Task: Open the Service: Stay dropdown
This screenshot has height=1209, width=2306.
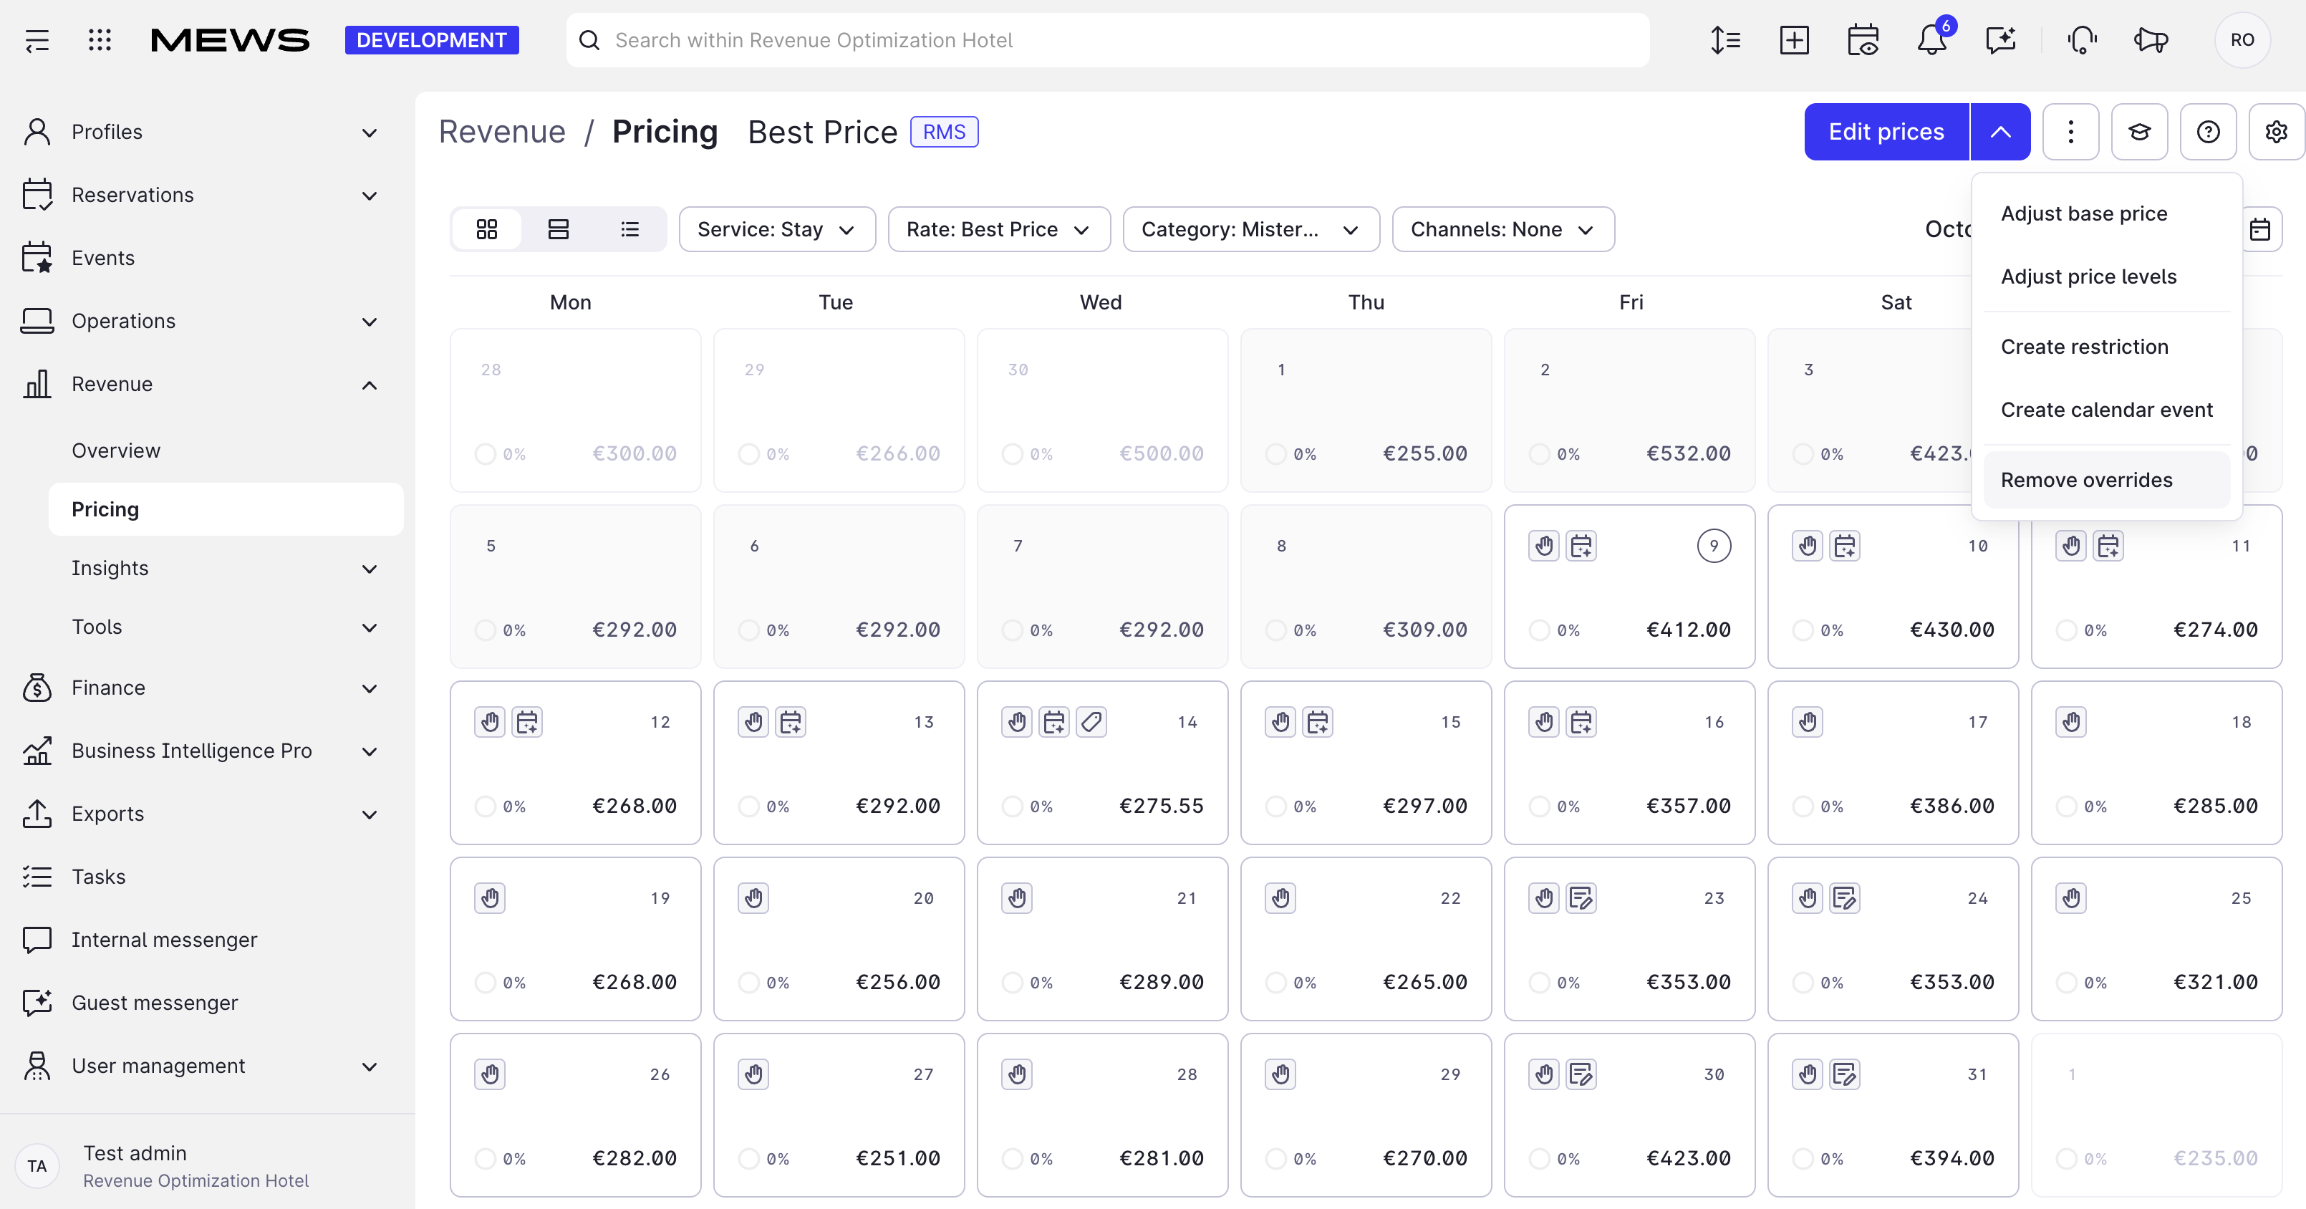Action: (777, 229)
